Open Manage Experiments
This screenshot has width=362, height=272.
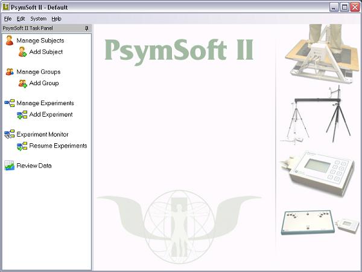pos(45,103)
